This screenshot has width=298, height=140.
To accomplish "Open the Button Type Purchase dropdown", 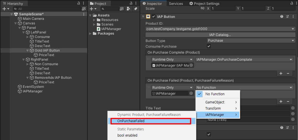I will click(x=251, y=41).
